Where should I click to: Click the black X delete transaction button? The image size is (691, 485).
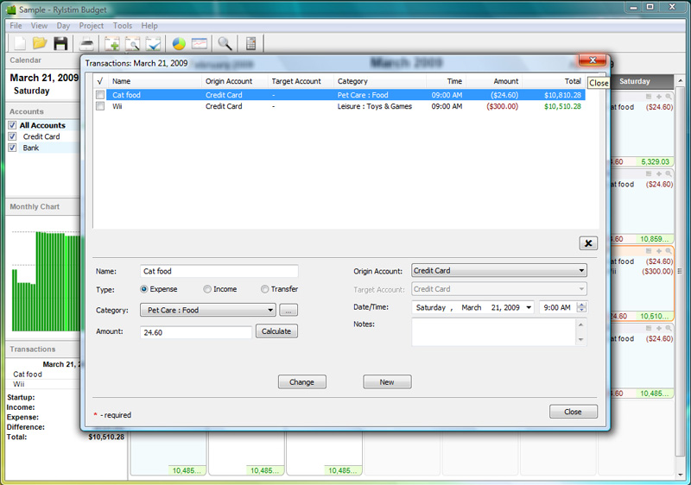(x=588, y=243)
